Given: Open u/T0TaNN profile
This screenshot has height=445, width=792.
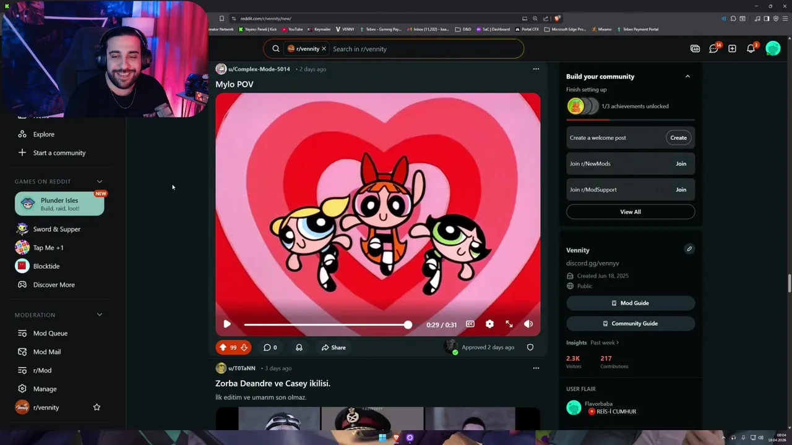Looking at the screenshot, I should click(241, 368).
